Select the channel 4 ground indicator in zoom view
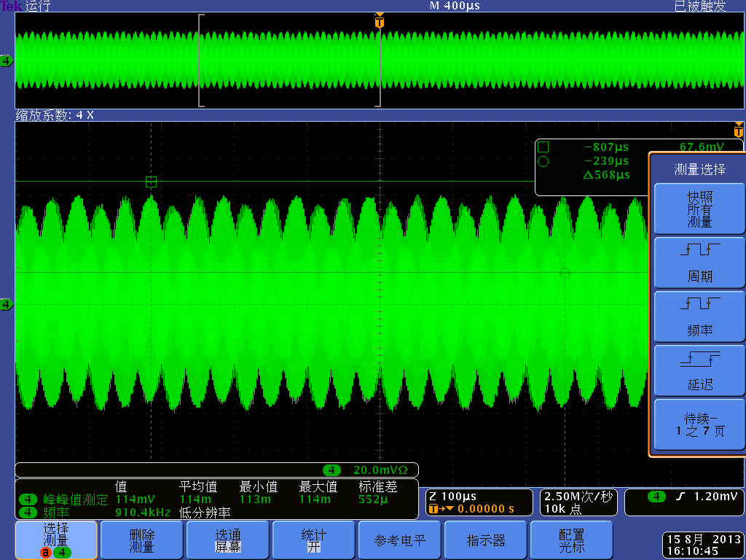 click(7, 305)
